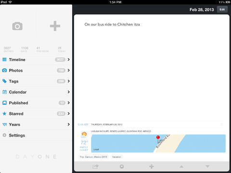
Task: Click the blue Tags icon
Action: click(x=4, y=81)
